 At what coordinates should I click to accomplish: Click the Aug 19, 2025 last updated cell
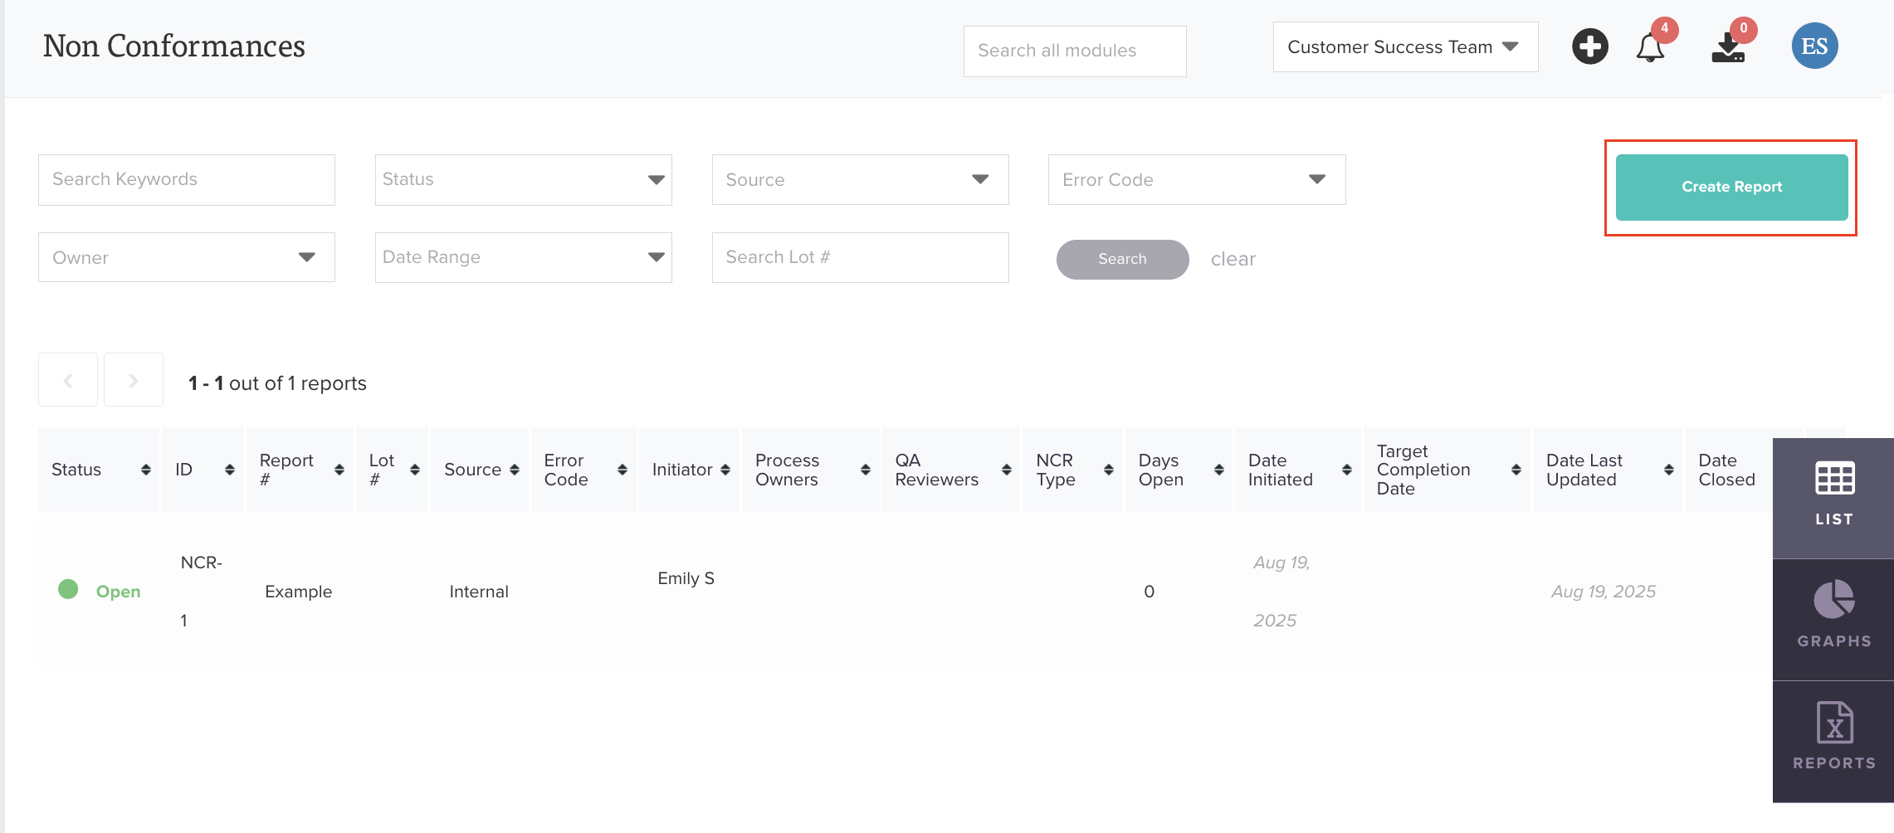coord(1603,592)
